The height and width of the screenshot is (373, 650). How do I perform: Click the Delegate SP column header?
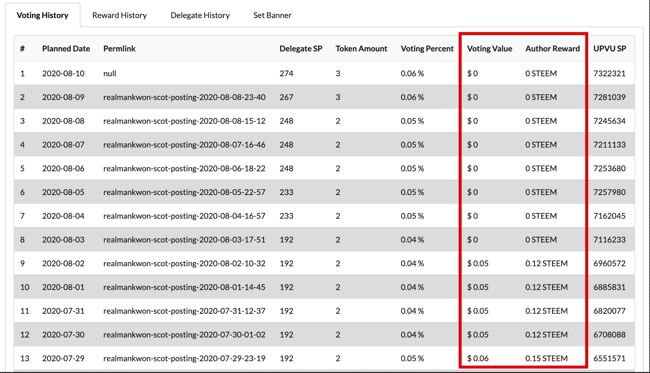[x=301, y=49]
